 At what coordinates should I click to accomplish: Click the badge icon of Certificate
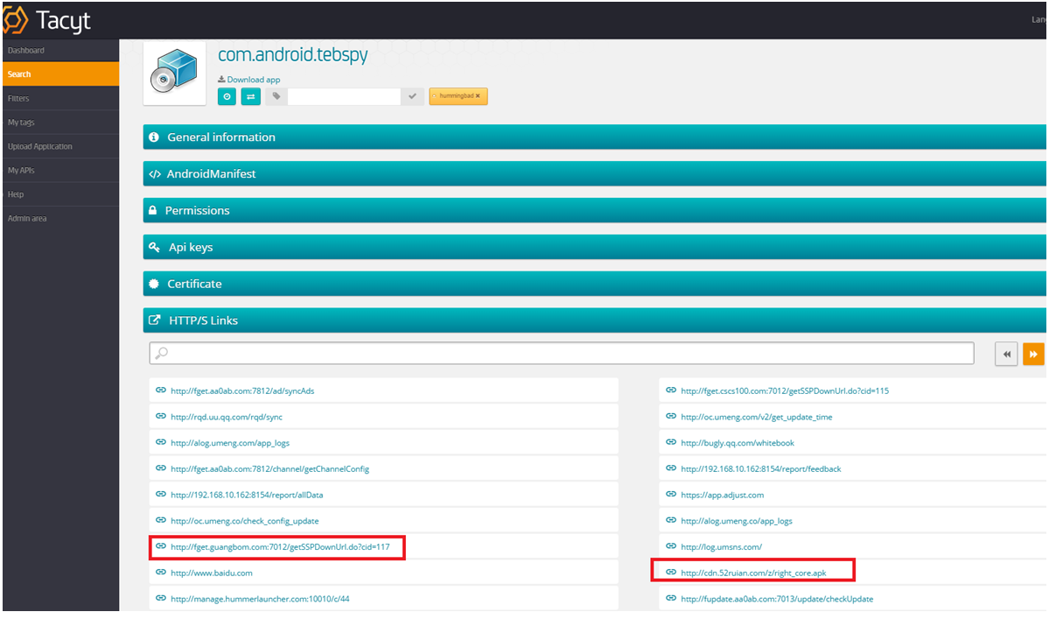(154, 284)
